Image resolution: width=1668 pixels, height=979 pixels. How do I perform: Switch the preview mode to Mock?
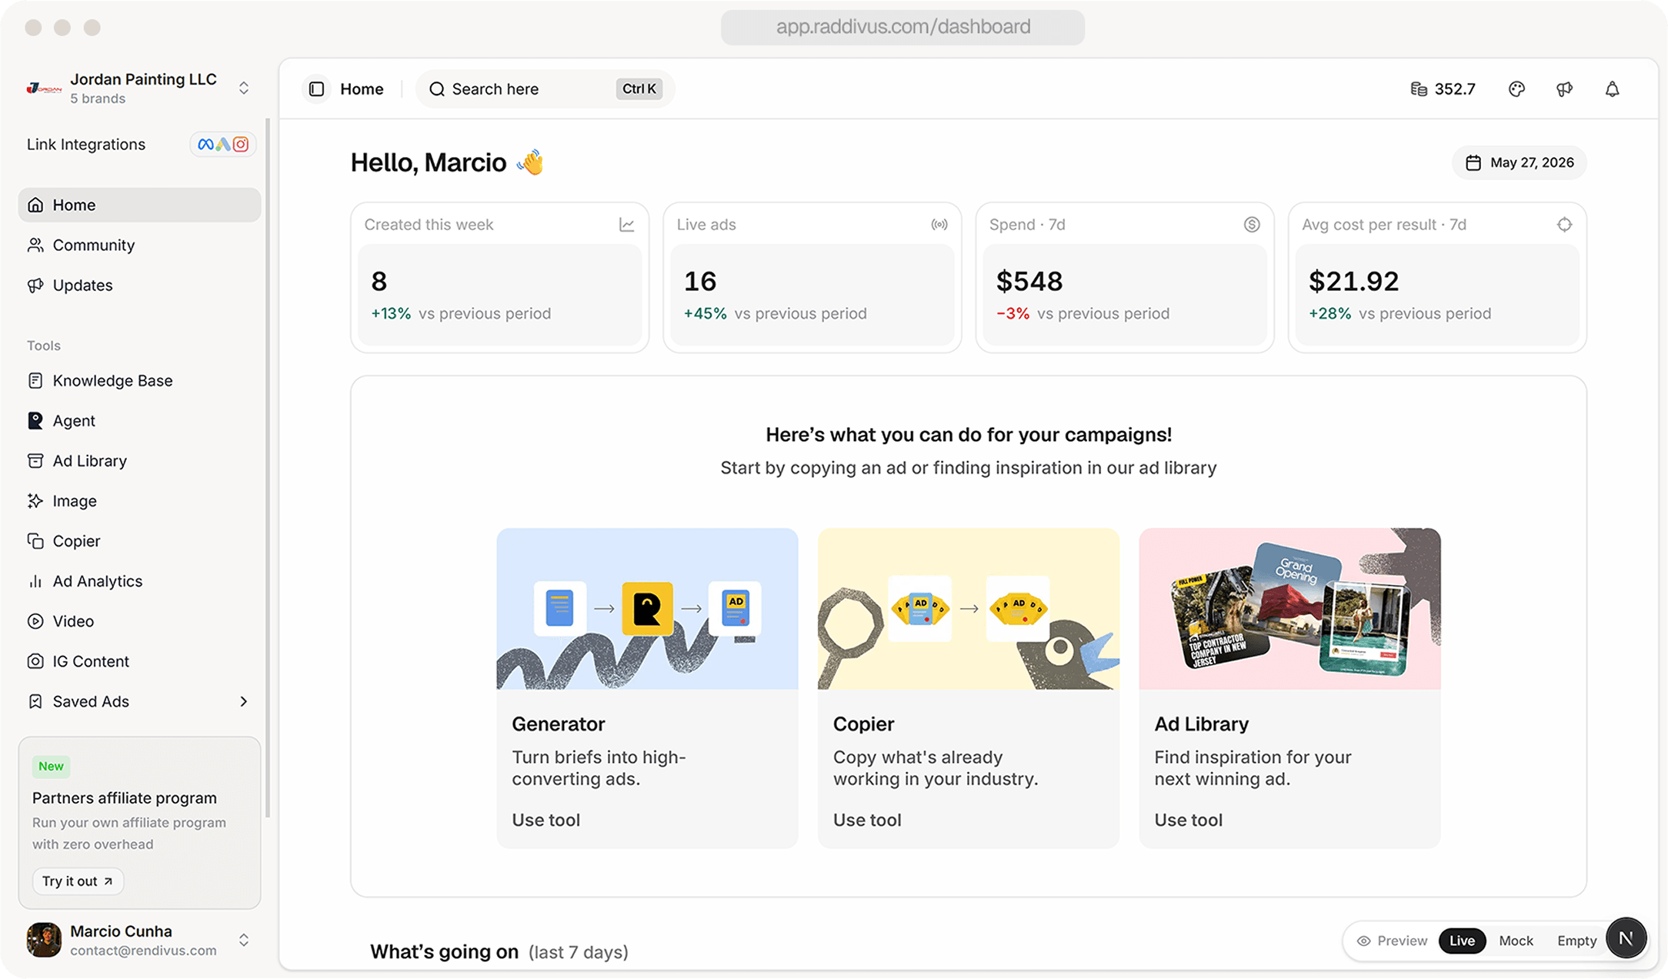click(1516, 941)
